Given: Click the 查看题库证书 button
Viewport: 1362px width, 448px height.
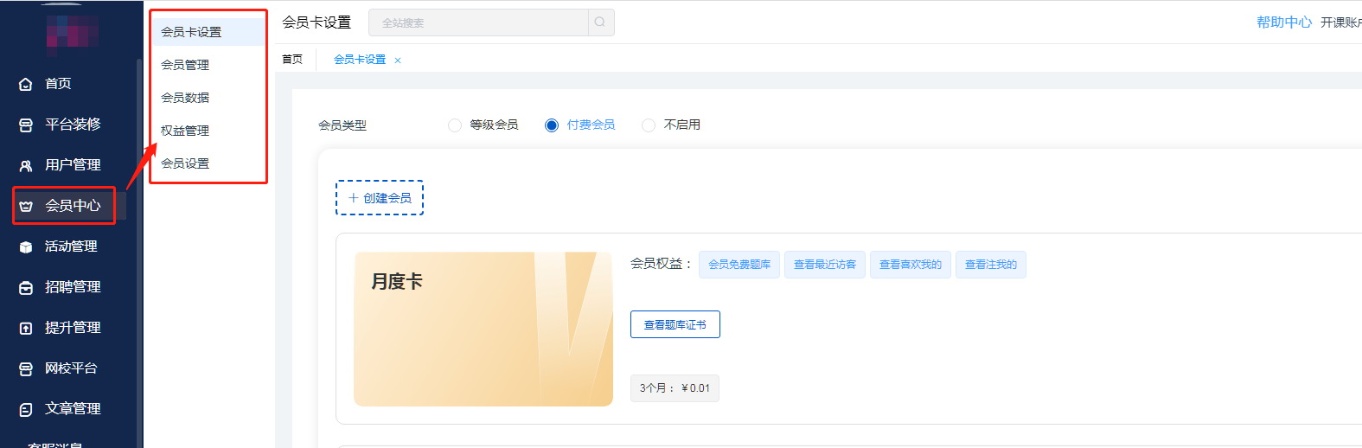Looking at the screenshot, I should [x=675, y=325].
